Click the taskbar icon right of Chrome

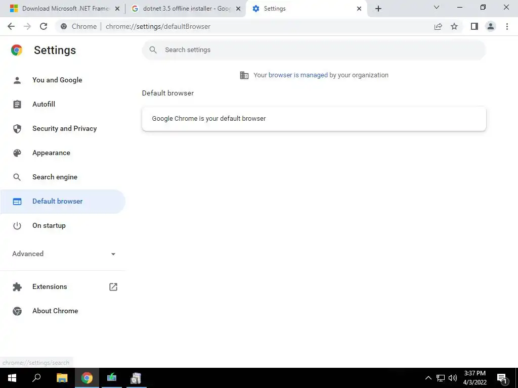point(112,378)
